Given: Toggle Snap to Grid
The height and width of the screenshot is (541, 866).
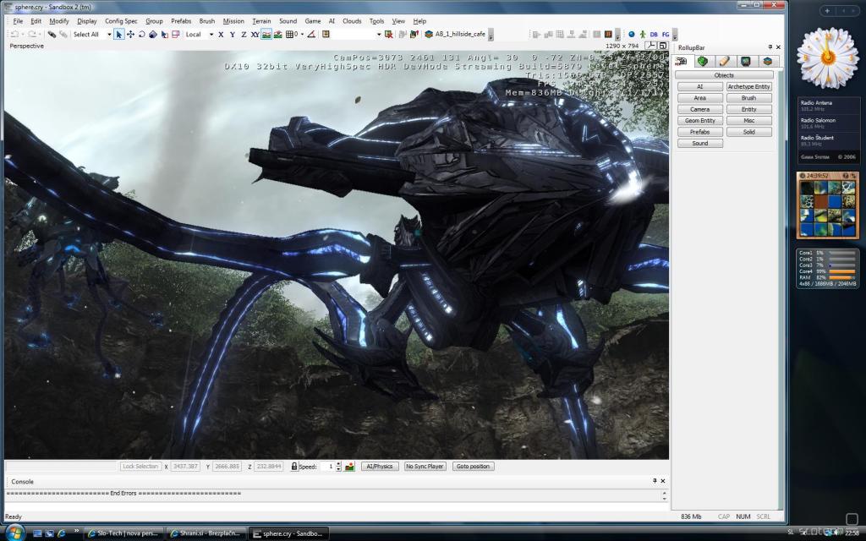Looking at the screenshot, I should tap(291, 34).
